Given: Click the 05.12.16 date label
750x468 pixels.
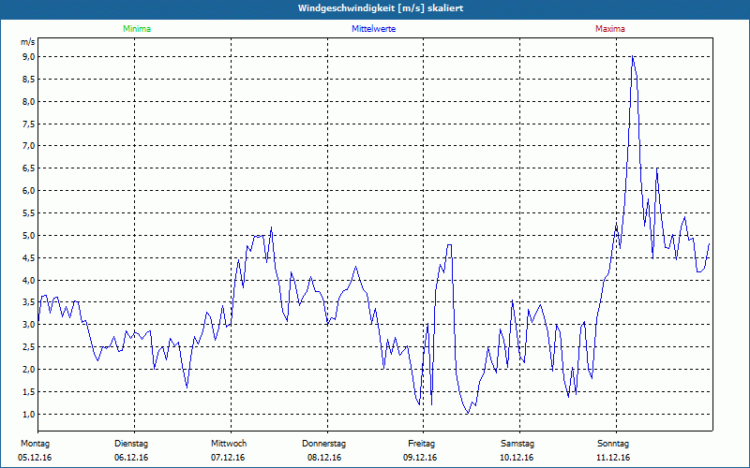Looking at the screenshot, I should (x=35, y=458).
